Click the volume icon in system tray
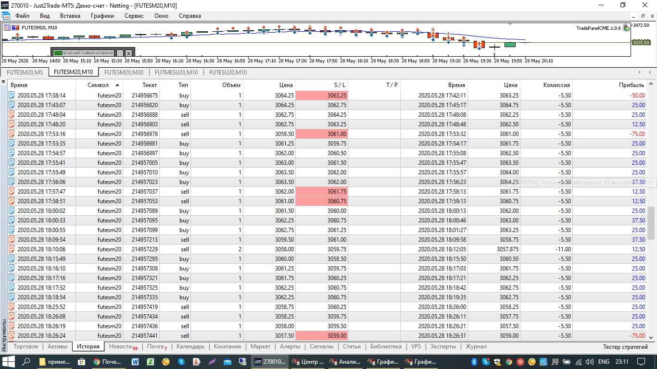This screenshot has height=369, width=657. tap(589, 361)
